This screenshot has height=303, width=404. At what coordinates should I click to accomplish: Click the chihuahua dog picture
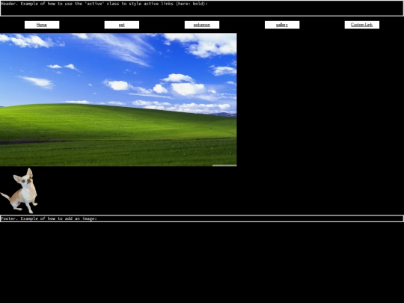coord(19,191)
